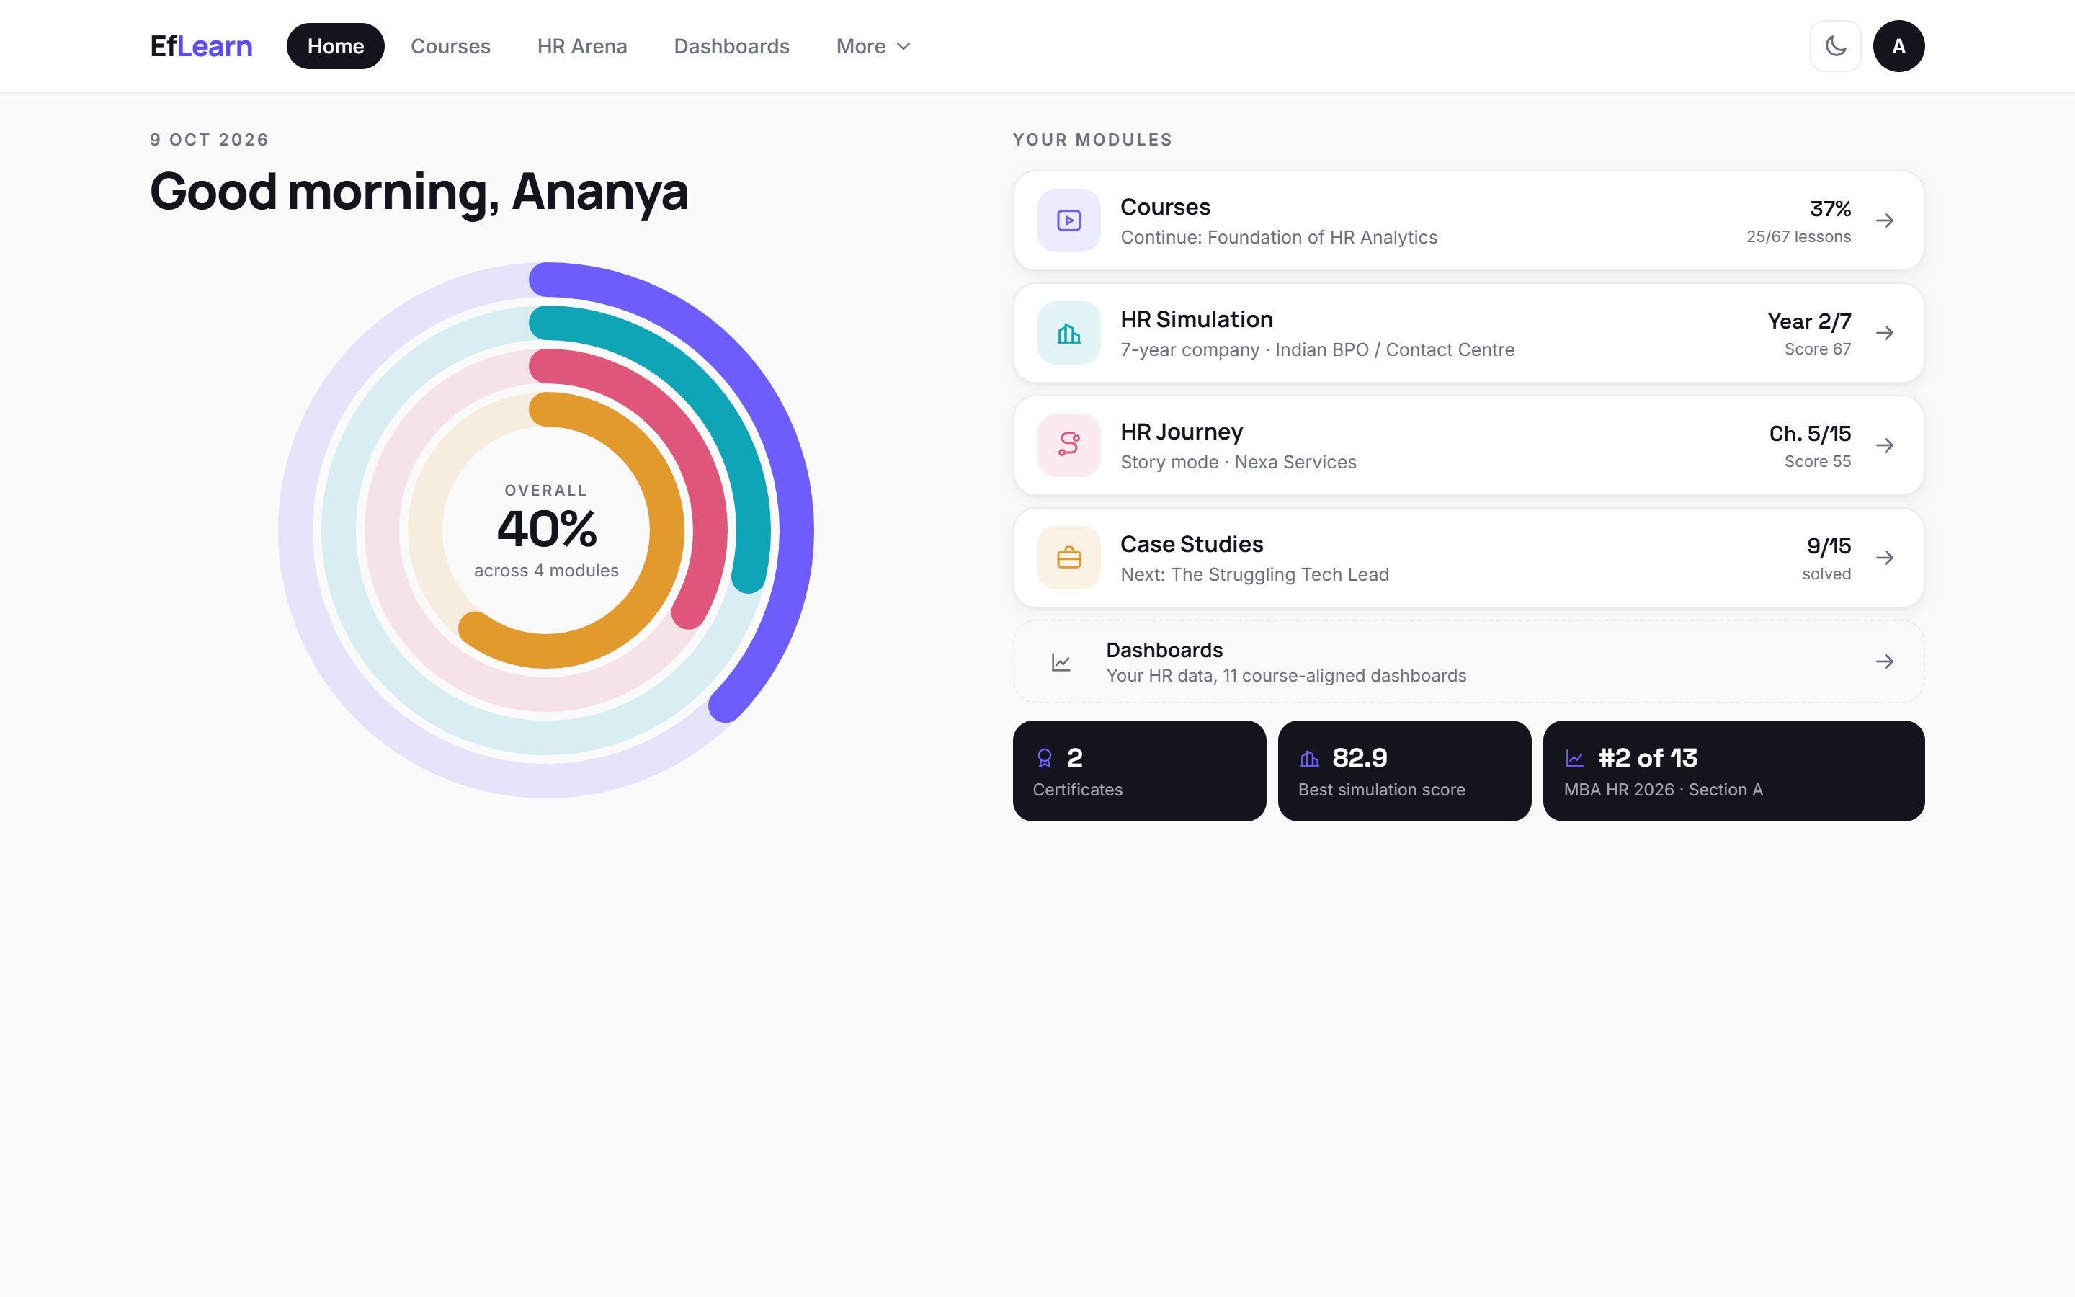Expand the More navigation dropdown

(x=873, y=46)
